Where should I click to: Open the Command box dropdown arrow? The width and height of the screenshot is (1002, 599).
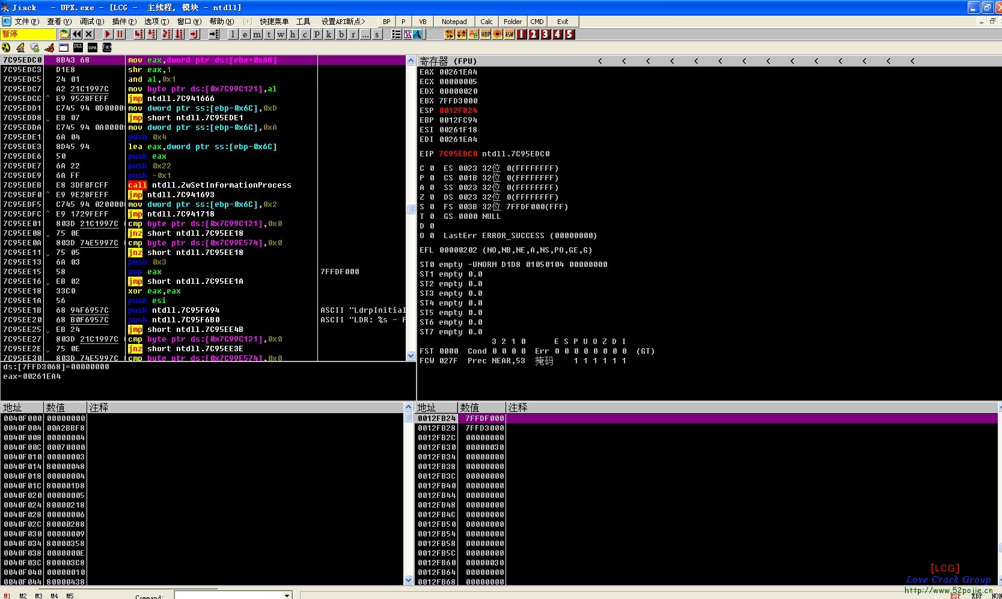287,595
